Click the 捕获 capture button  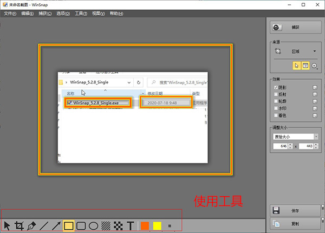pyautogui.click(x=296, y=27)
